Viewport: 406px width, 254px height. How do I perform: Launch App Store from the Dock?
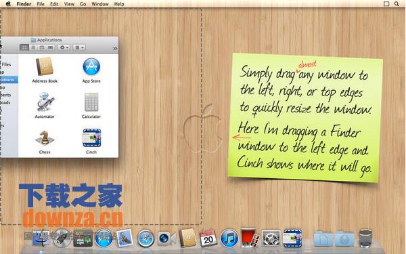point(104,238)
